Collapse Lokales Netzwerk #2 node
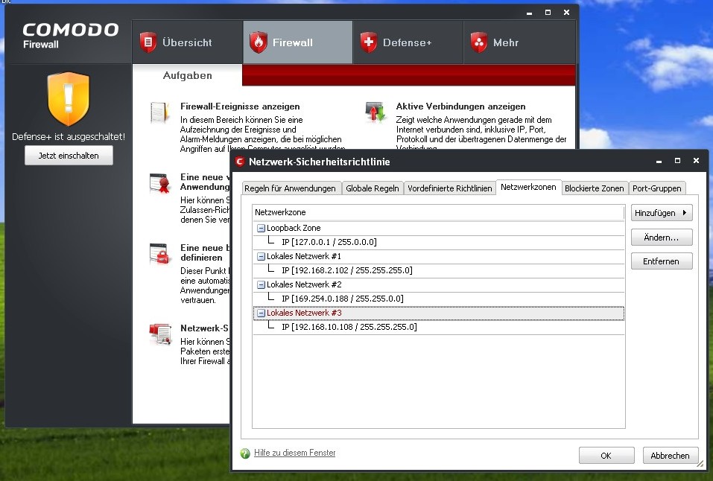Screen dimensions: 713x481 tap(261, 284)
